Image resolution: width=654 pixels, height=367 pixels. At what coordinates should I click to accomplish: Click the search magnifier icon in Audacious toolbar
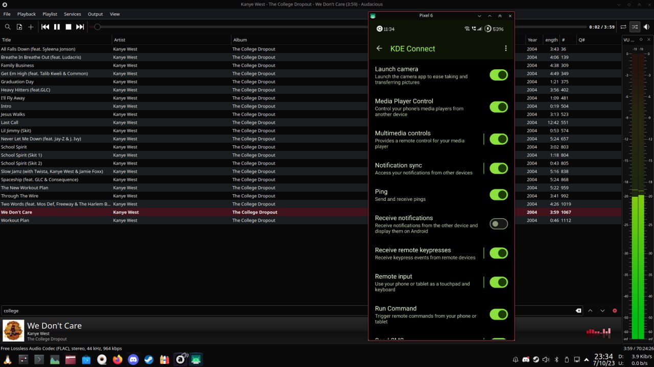click(x=8, y=27)
